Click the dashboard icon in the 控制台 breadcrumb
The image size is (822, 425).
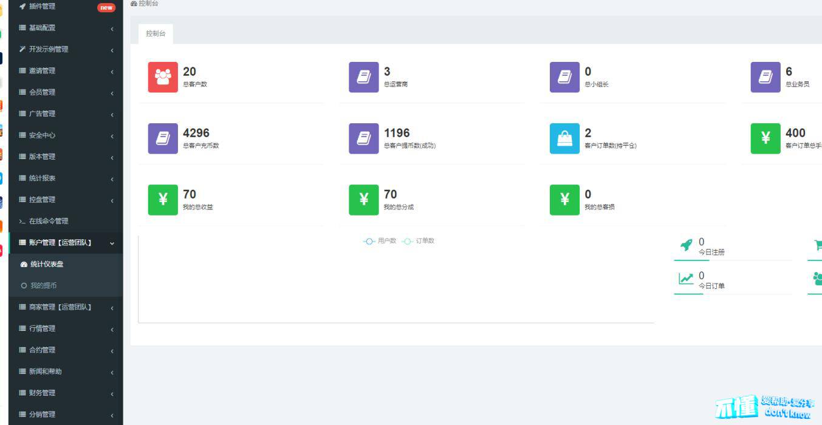(x=134, y=4)
